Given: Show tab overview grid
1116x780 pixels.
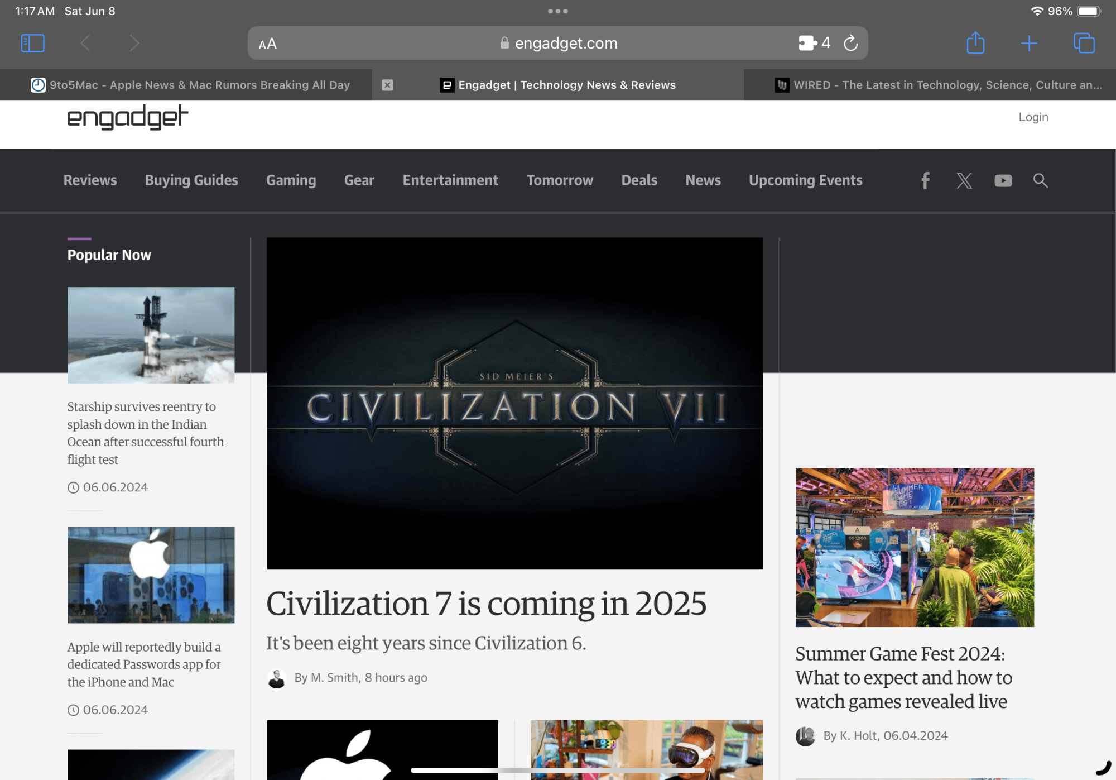Looking at the screenshot, I should point(1084,43).
